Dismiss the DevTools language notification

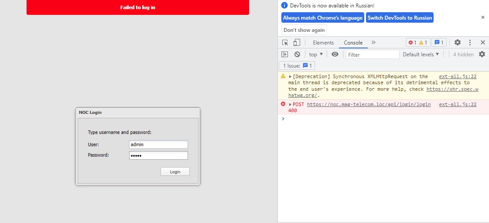point(483,17)
